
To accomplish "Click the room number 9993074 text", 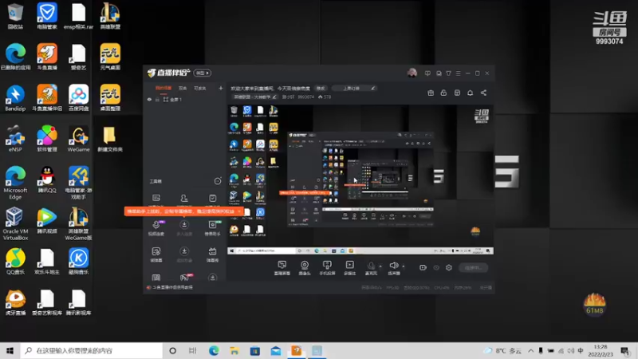I will [x=305, y=97].
